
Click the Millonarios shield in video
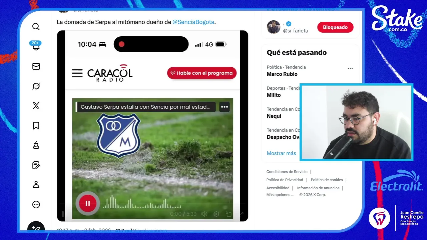click(118, 135)
